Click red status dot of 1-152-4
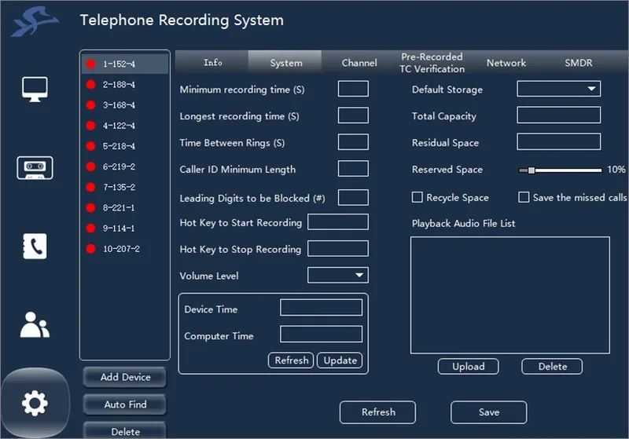This screenshot has width=629, height=439. pos(90,64)
